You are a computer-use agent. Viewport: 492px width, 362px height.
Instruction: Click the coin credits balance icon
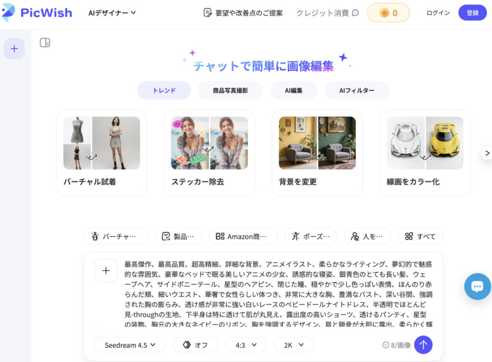coord(384,13)
